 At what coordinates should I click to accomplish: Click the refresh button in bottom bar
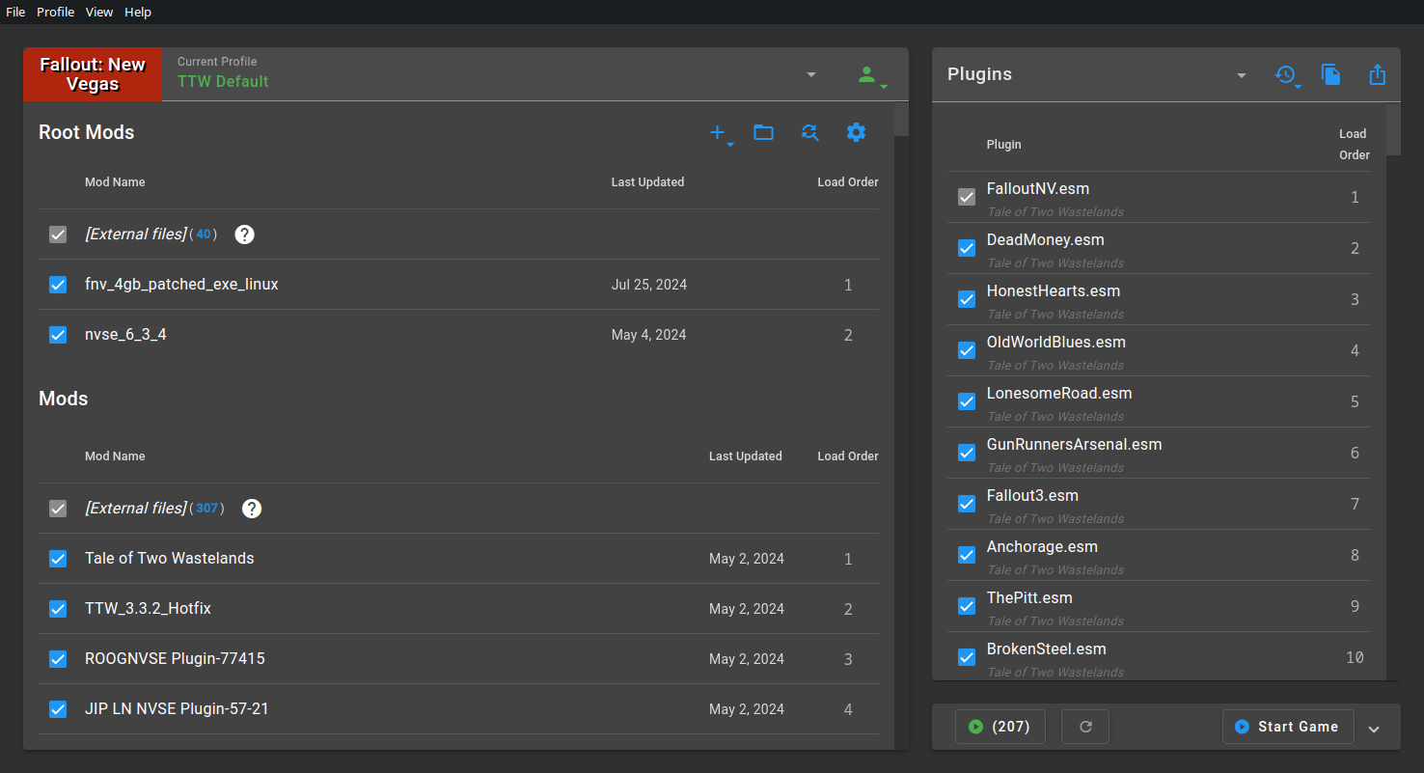coord(1085,727)
